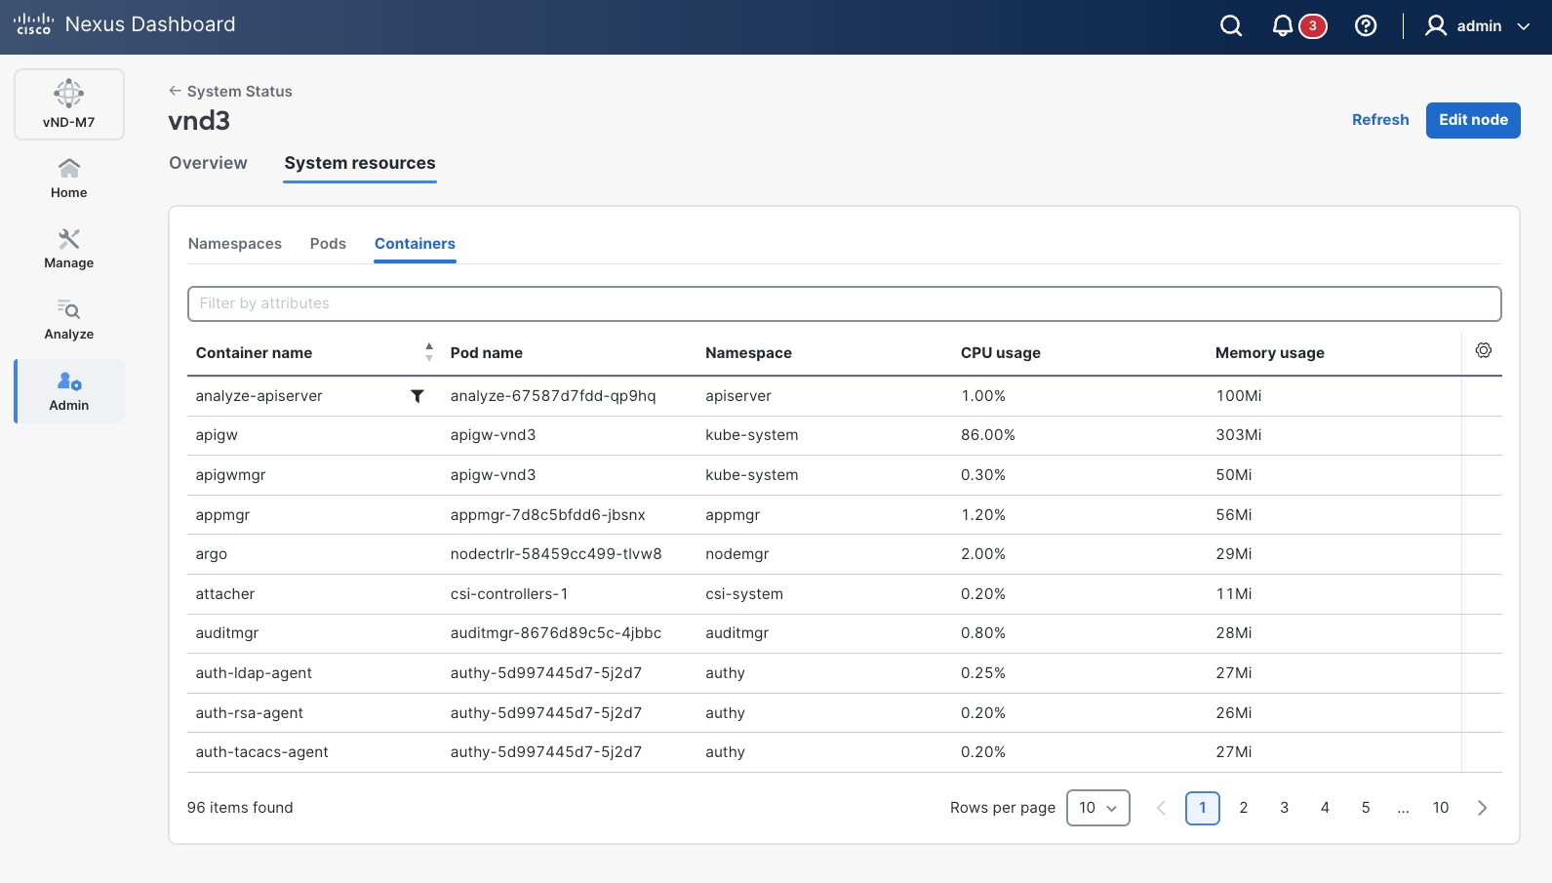The width and height of the screenshot is (1552, 883).
Task: Select the vND-M7 cluster icon
Action: coord(69,104)
